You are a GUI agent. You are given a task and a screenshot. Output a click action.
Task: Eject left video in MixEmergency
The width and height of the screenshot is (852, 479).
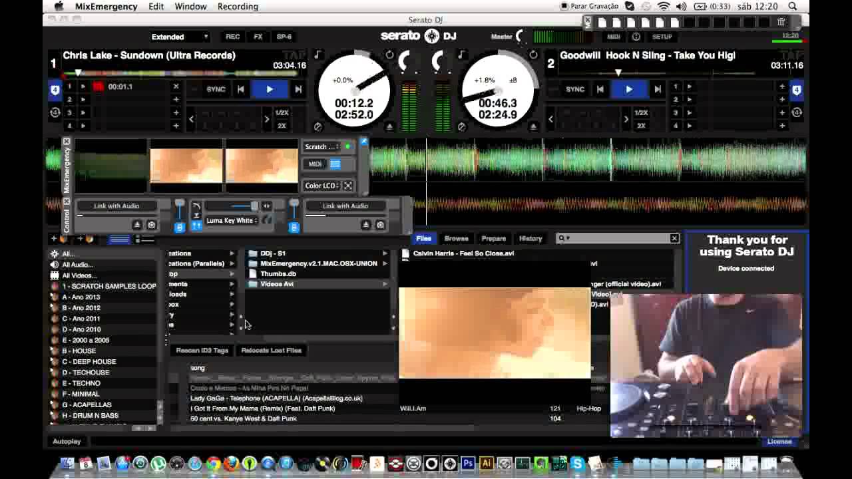click(136, 225)
